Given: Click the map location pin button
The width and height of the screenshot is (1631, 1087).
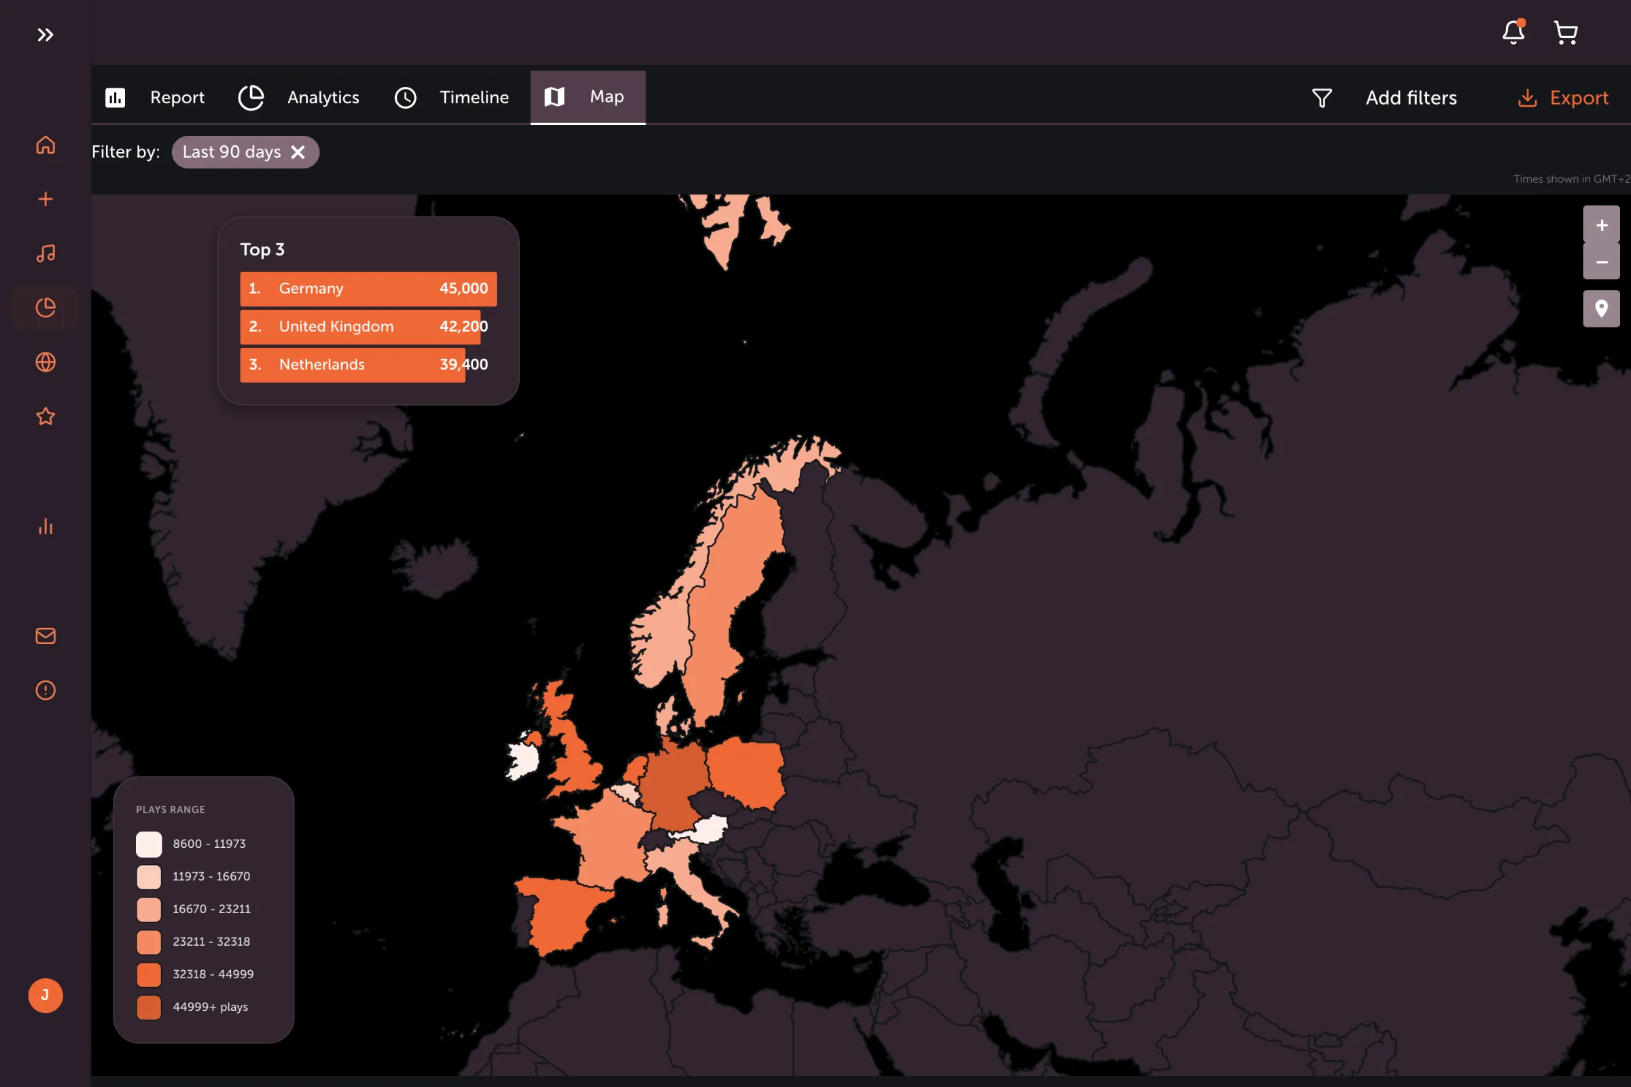Looking at the screenshot, I should [1601, 308].
